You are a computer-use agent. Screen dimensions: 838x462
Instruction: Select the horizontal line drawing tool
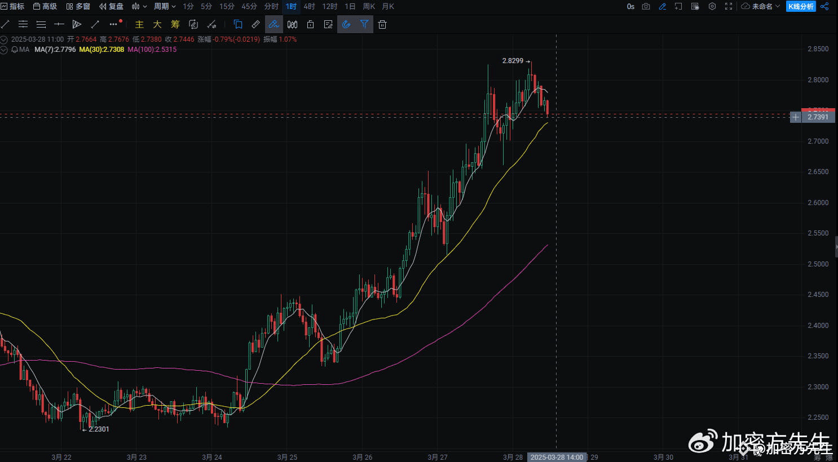pyautogui.click(x=59, y=24)
